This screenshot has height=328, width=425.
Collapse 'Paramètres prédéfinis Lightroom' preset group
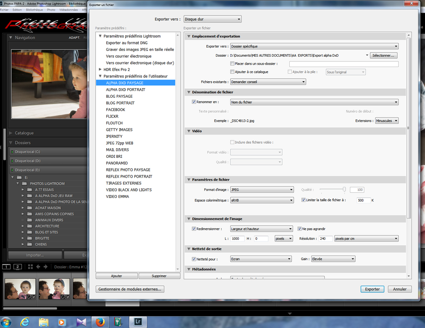click(100, 36)
